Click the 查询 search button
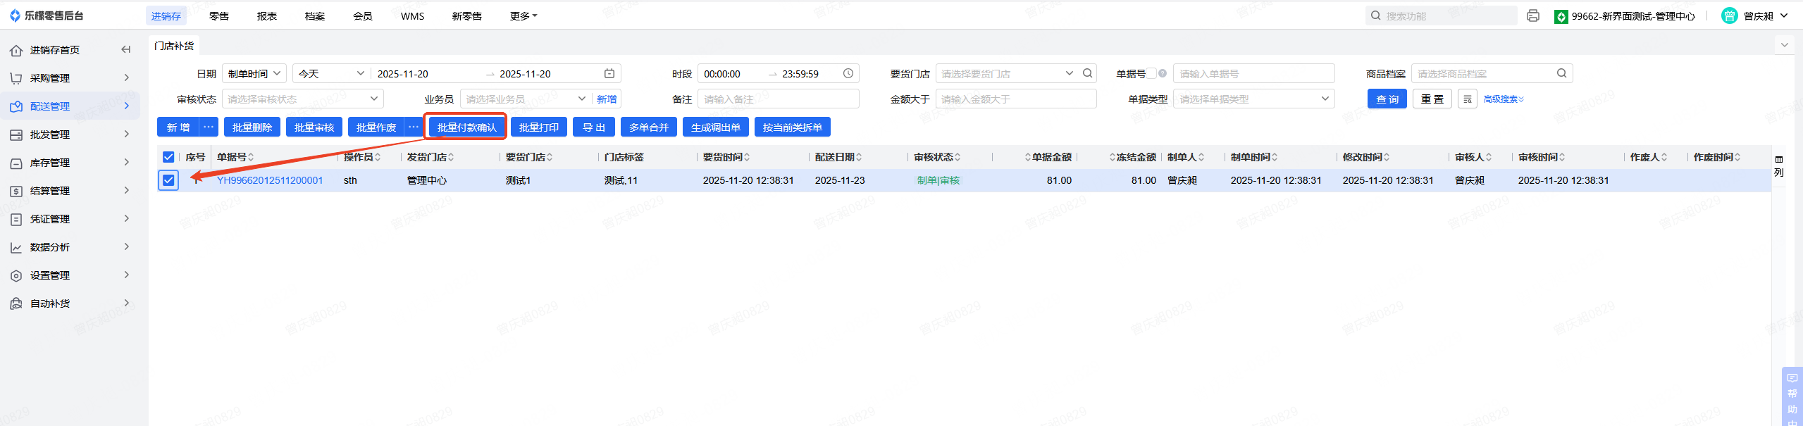 click(x=1387, y=99)
